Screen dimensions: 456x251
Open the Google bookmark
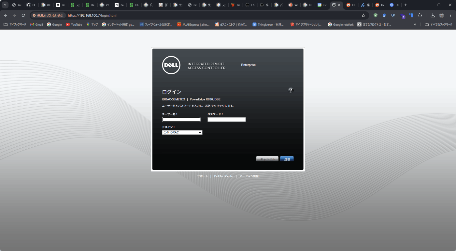pos(54,24)
